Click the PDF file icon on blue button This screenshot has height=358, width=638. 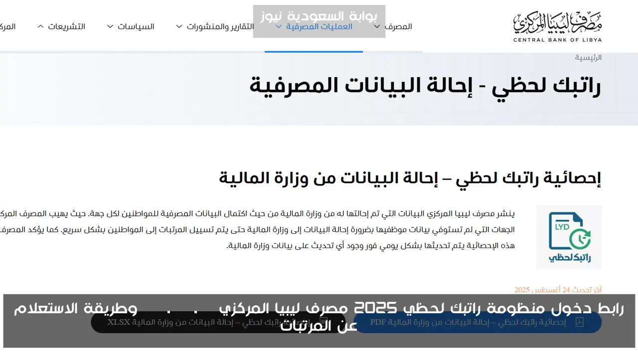pyautogui.click(x=580, y=322)
